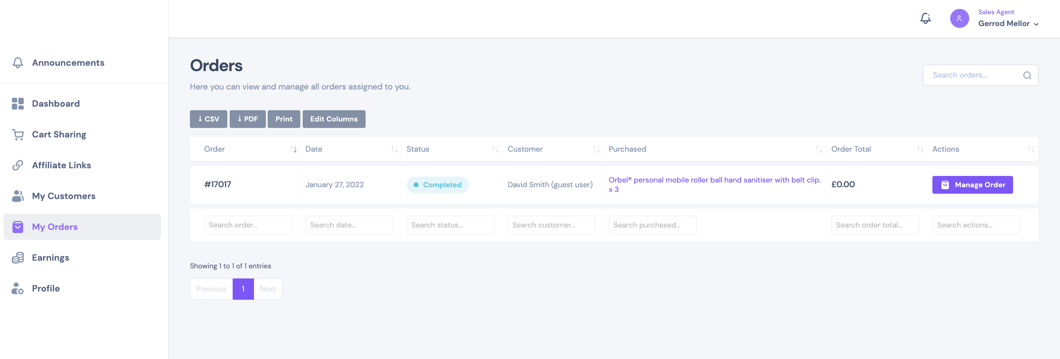Click the Cart Sharing cart icon
Screen dimensions: 1060x359
pos(18,134)
